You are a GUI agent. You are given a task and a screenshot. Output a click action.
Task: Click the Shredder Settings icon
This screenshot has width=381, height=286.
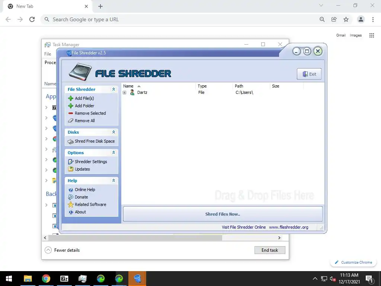(71, 162)
